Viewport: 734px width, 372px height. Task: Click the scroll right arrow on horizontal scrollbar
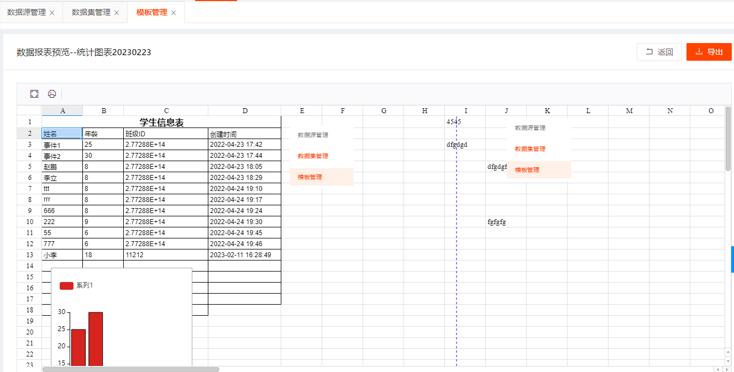coord(727,369)
